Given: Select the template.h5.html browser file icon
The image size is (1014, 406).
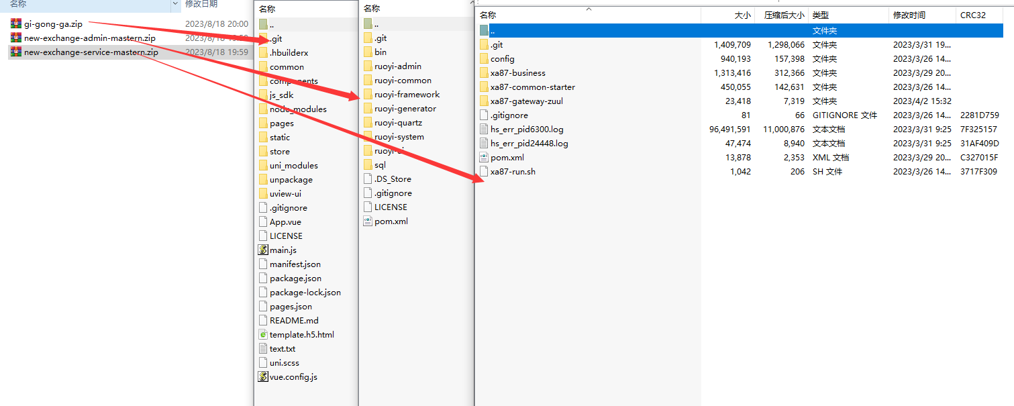Looking at the screenshot, I should pyautogui.click(x=263, y=334).
